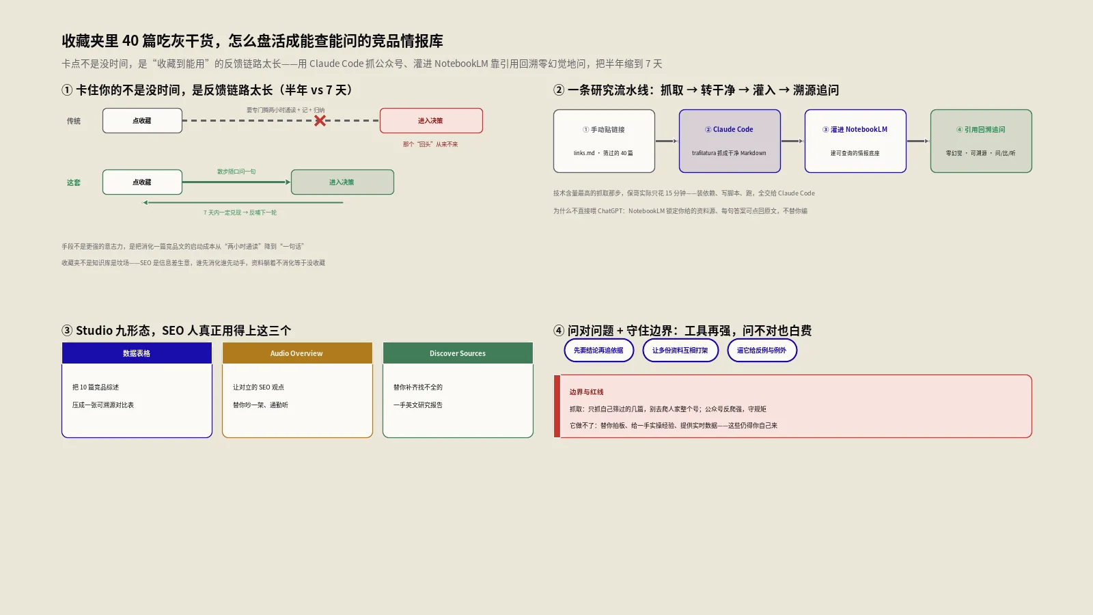The height and width of the screenshot is (615, 1093).
Task: Click the red 边界与红线 heading
Action: pyautogui.click(x=587, y=392)
